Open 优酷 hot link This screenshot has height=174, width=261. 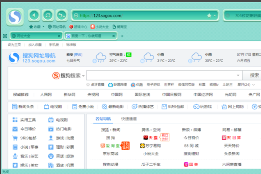pos(137,85)
